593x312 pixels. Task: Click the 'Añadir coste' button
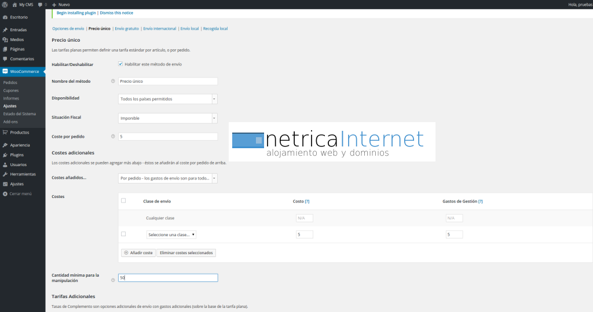tap(138, 253)
